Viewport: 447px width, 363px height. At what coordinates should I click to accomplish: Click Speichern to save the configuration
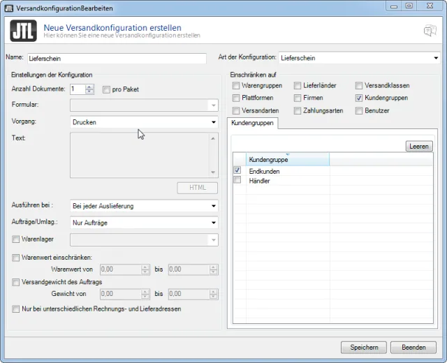[x=364, y=348]
